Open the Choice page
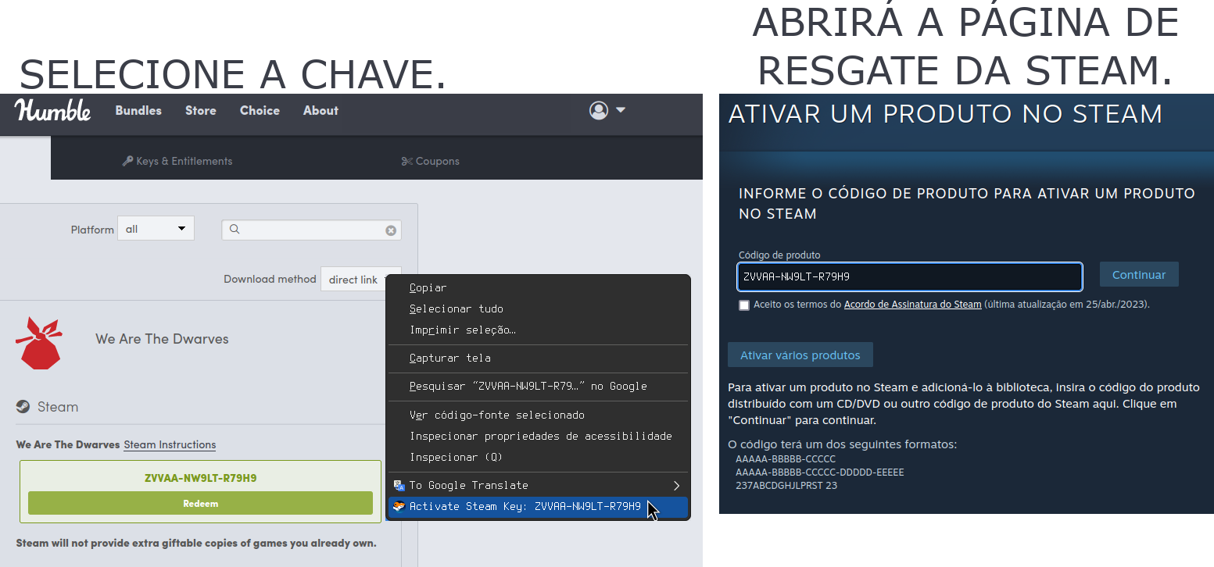This screenshot has width=1214, height=567. coord(260,110)
